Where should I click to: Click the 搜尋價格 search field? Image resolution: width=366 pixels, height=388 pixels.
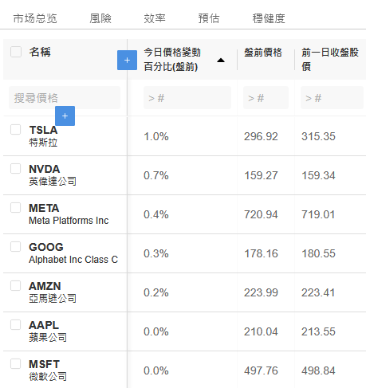point(65,98)
